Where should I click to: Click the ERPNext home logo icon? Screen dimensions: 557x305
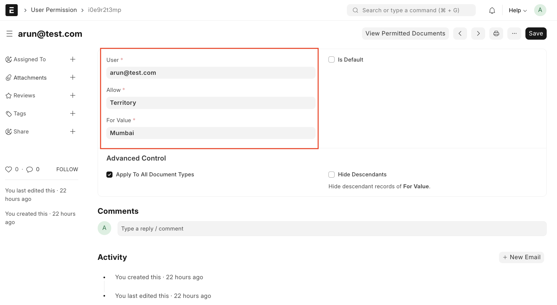tap(12, 10)
